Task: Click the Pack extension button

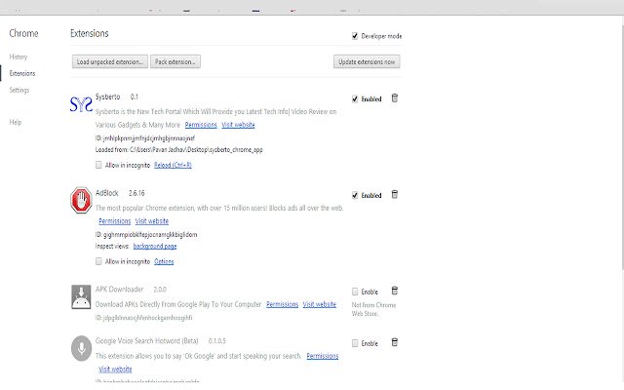Action: tap(175, 61)
